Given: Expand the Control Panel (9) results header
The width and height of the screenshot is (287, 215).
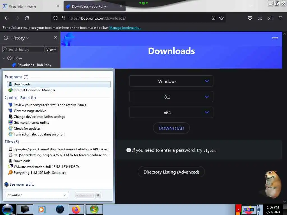Looking at the screenshot, I should pyautogui.click(x=20, y=98).
